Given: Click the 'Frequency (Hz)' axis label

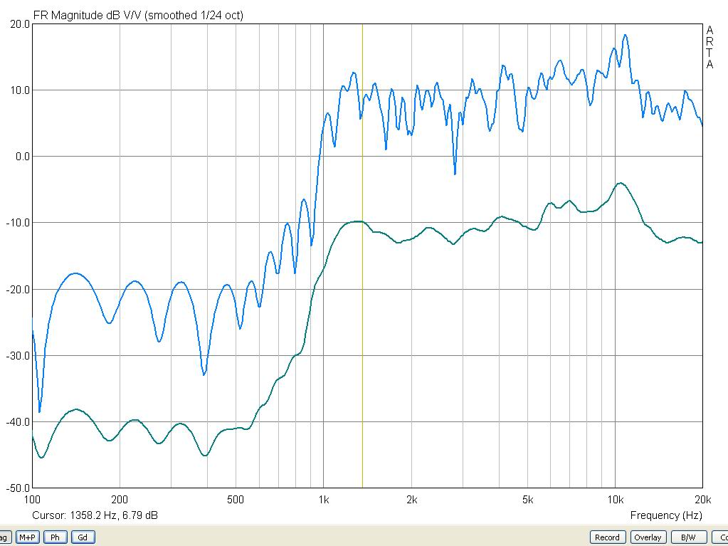Looking at the screenshot, I should tap(666, 515).
